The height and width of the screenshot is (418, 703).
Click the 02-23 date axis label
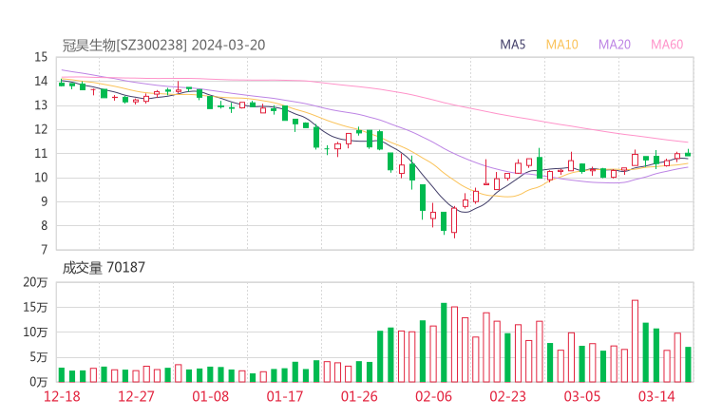pyautogui.click(x=507, y=396)
